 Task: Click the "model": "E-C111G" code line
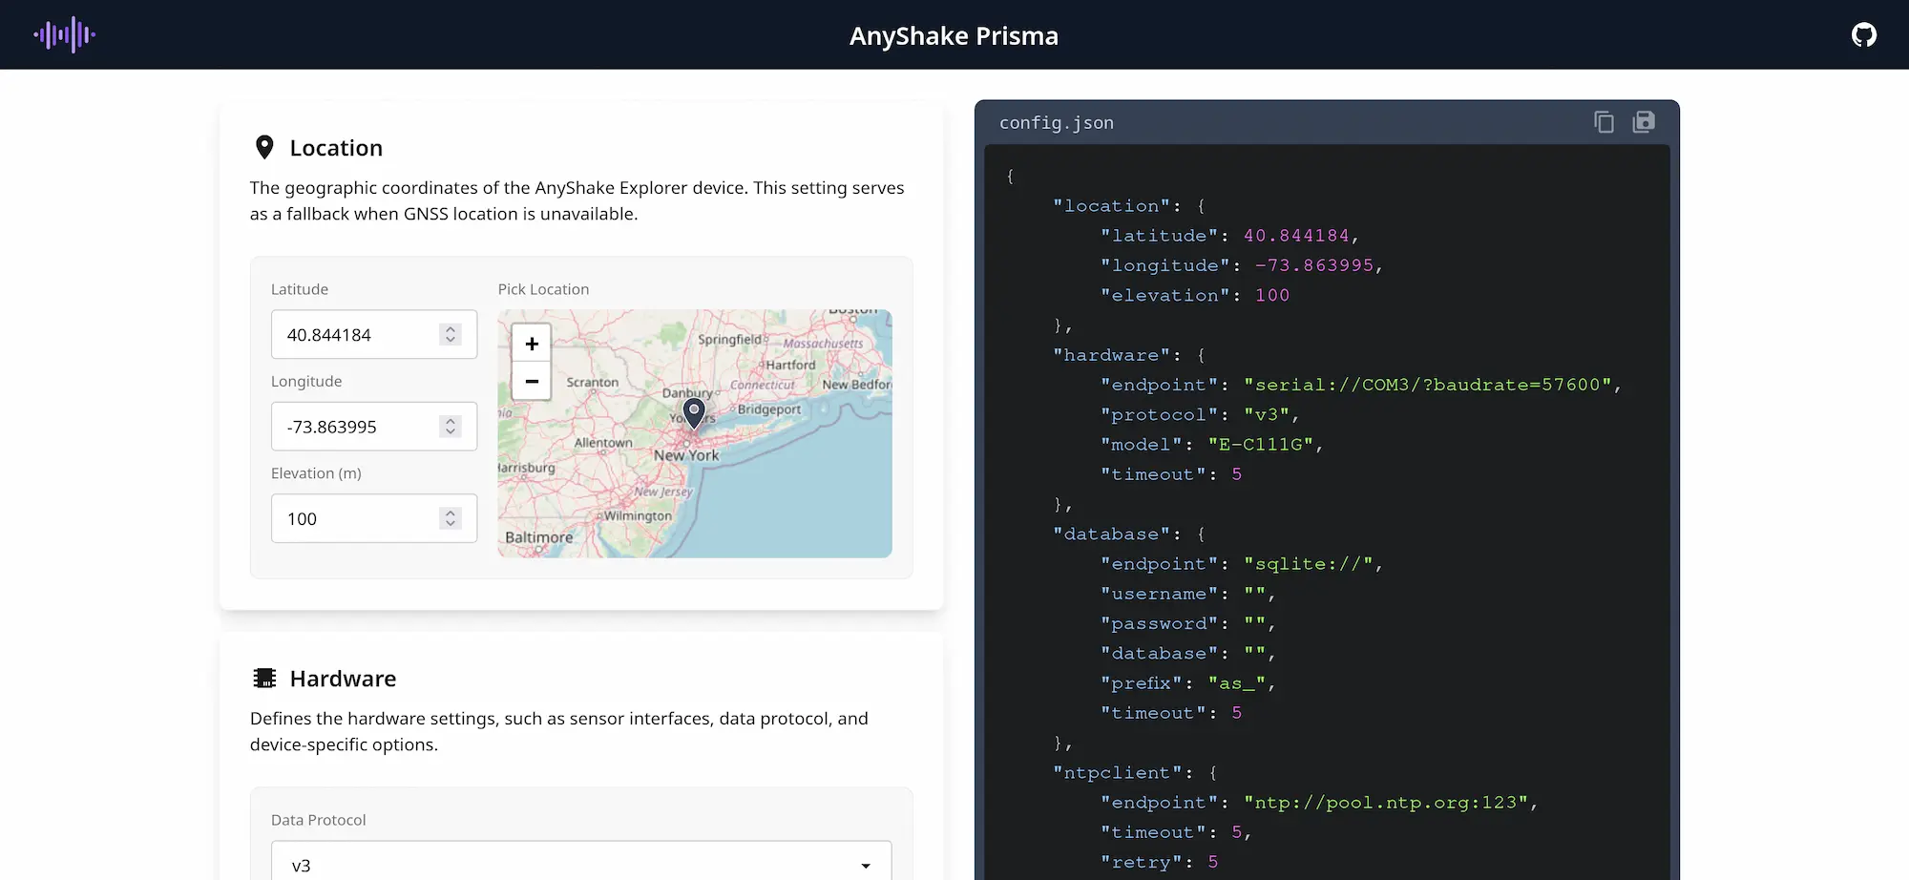1212,445
